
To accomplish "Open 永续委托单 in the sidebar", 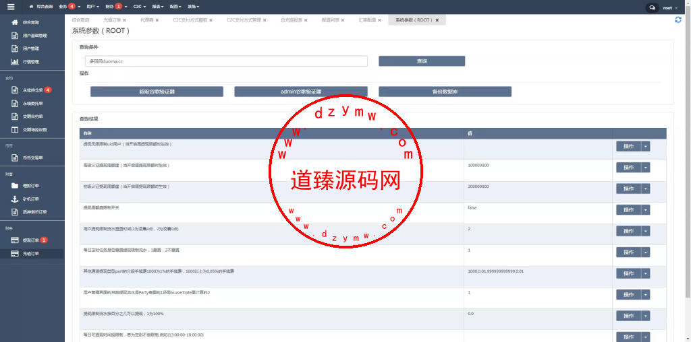I will click(32, 103).
